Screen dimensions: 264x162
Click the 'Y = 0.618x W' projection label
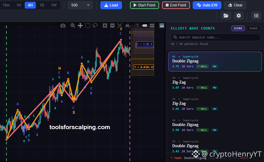tap(143, 67)
